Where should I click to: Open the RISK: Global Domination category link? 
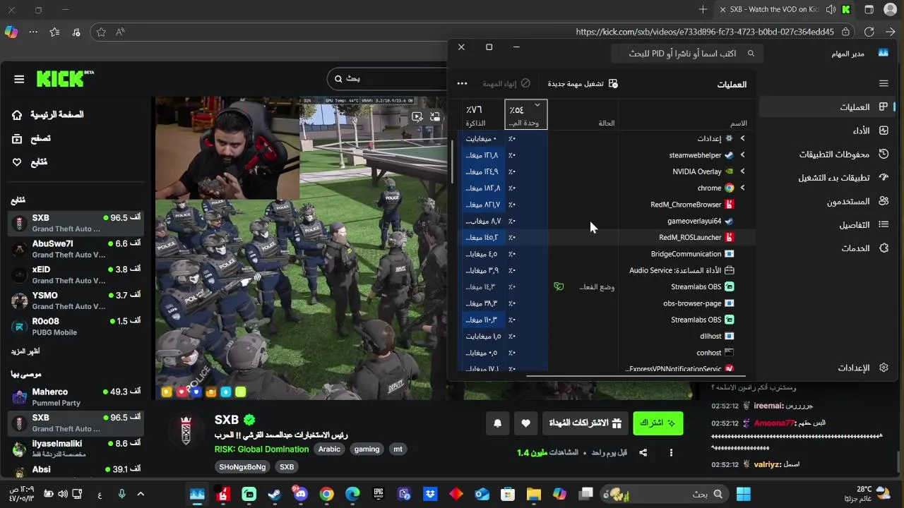(261, 449)
